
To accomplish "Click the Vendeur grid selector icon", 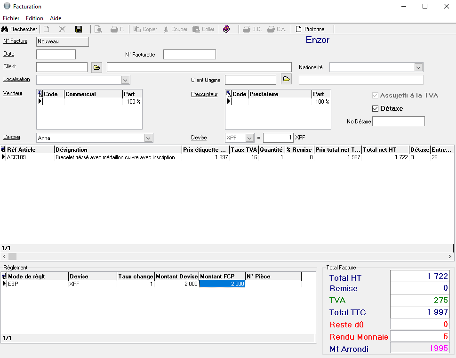I will pos(40,94).
